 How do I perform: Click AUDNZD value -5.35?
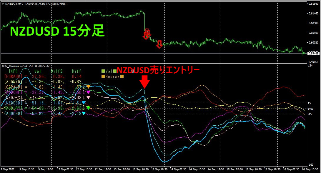[x=38, y=82]
